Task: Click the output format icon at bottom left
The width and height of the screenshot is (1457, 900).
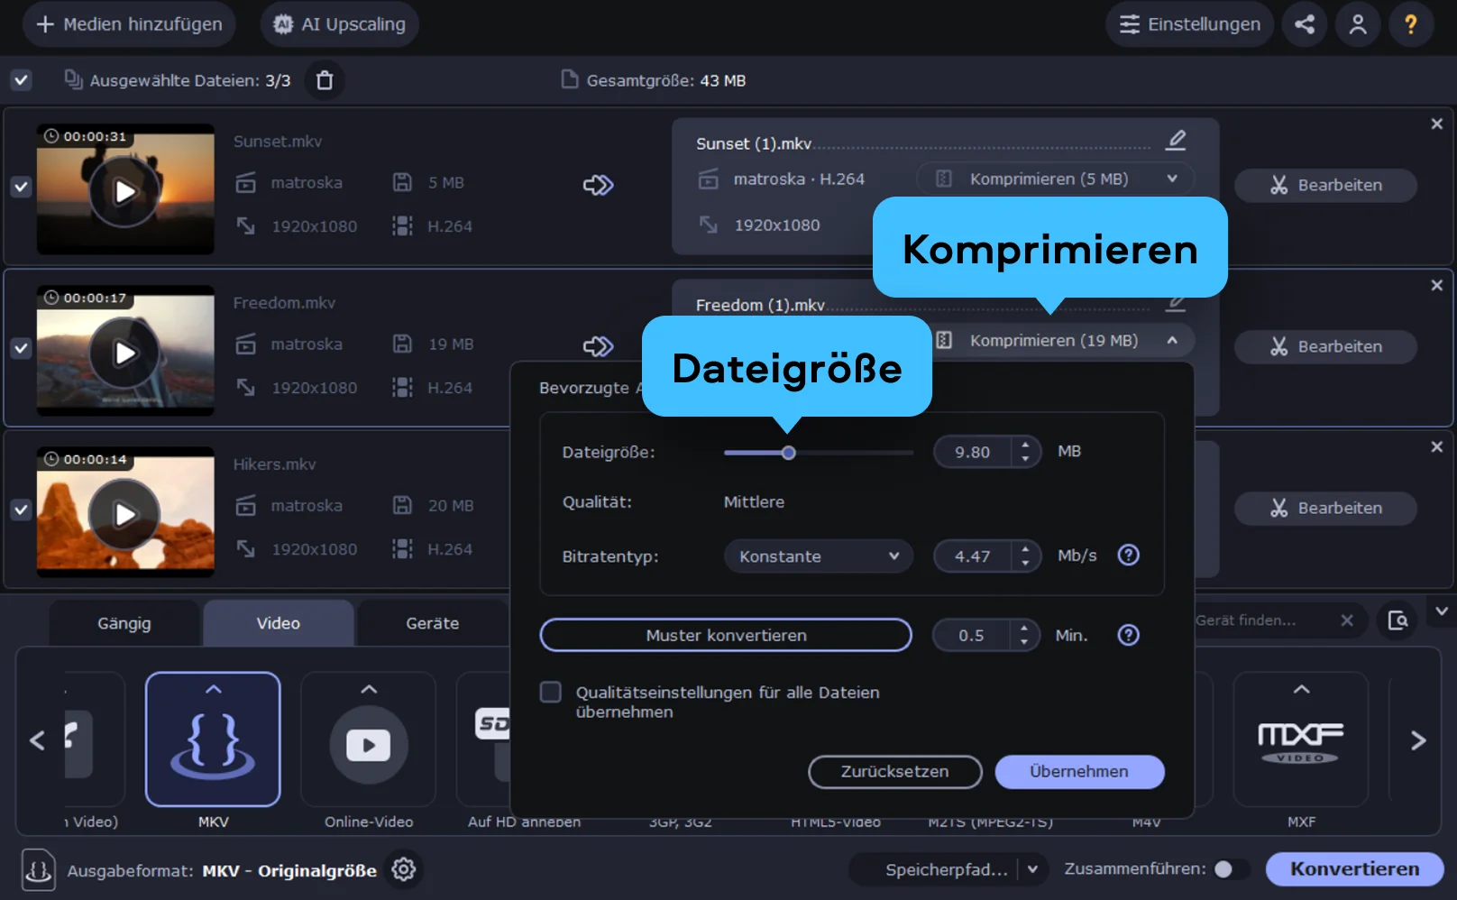Action: (38, 870)
